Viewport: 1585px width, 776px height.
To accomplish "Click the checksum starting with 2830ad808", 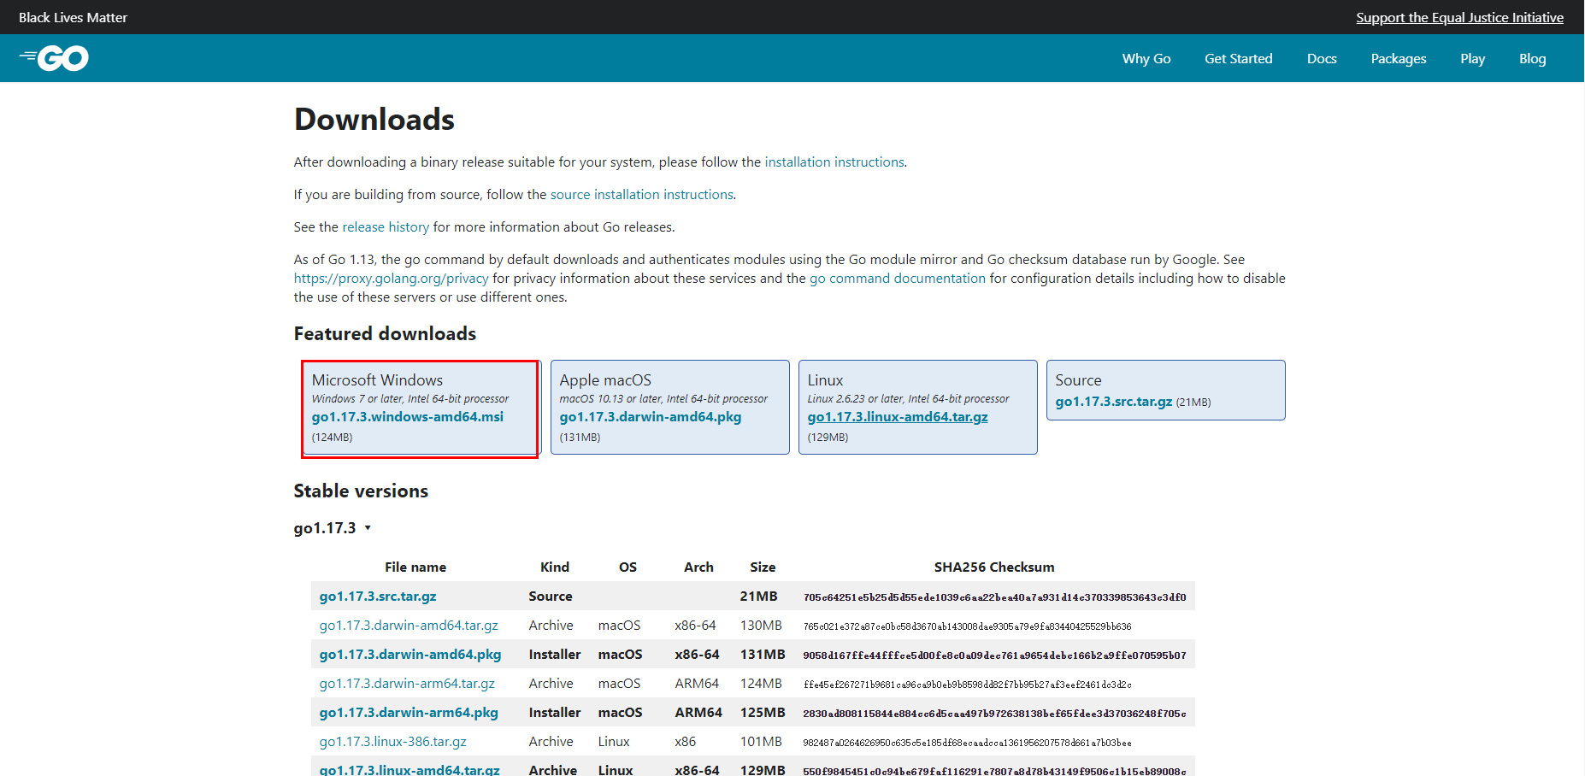I will point(994,714).
